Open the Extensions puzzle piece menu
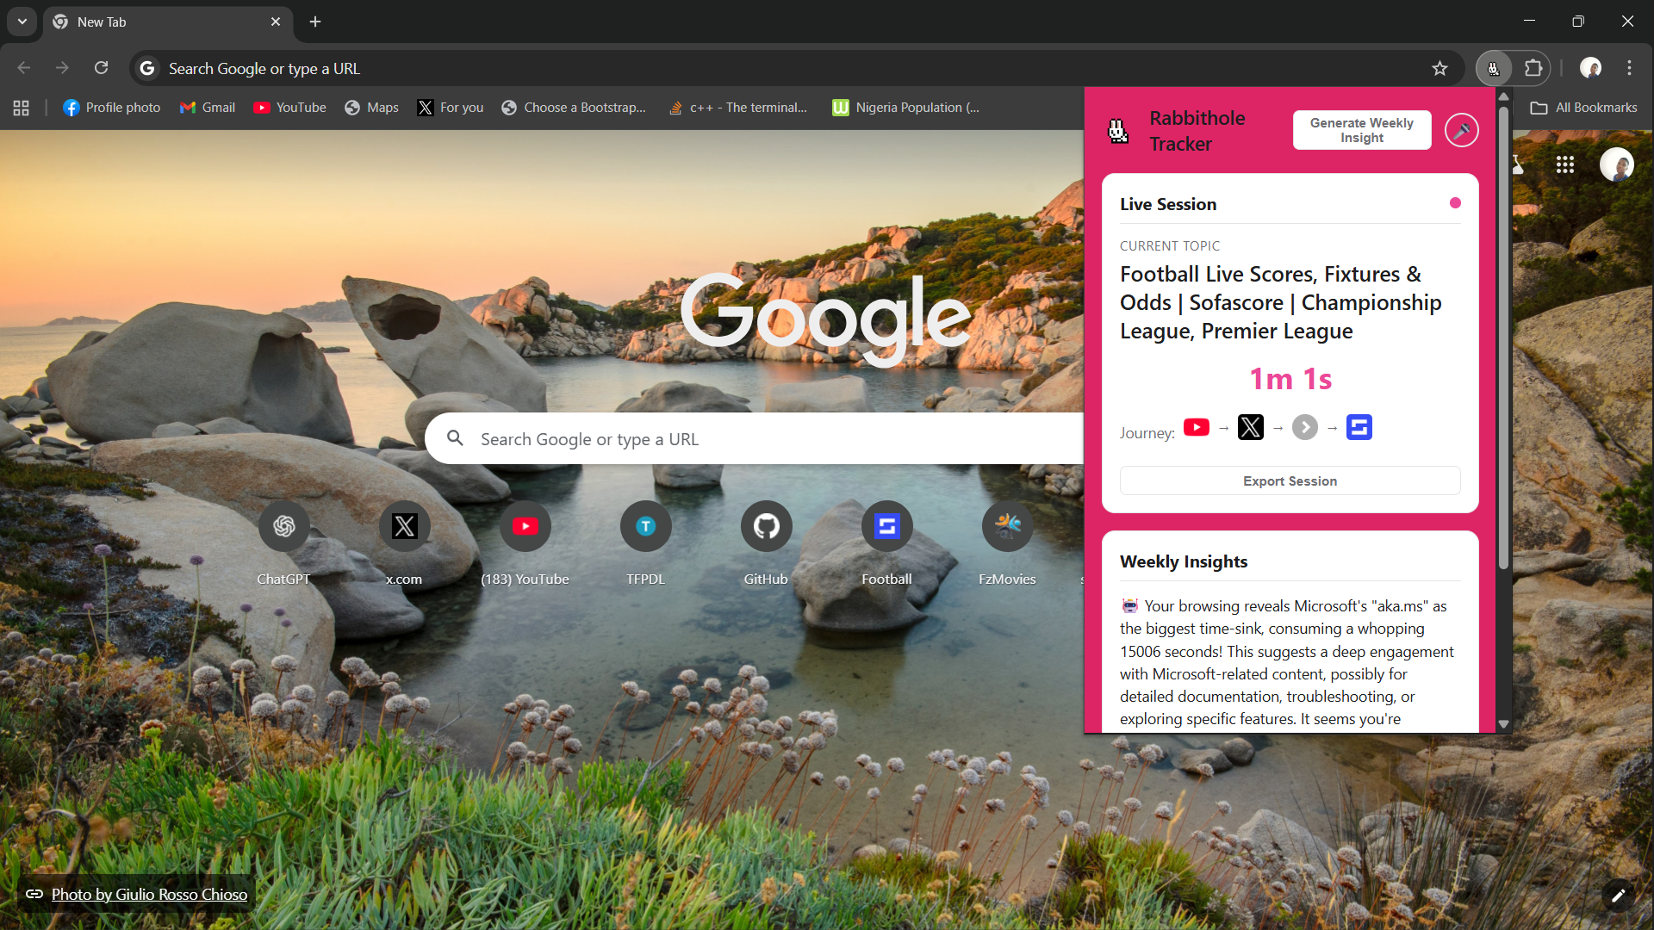This screenshot has height=930, width=1654. (1533, 68)
